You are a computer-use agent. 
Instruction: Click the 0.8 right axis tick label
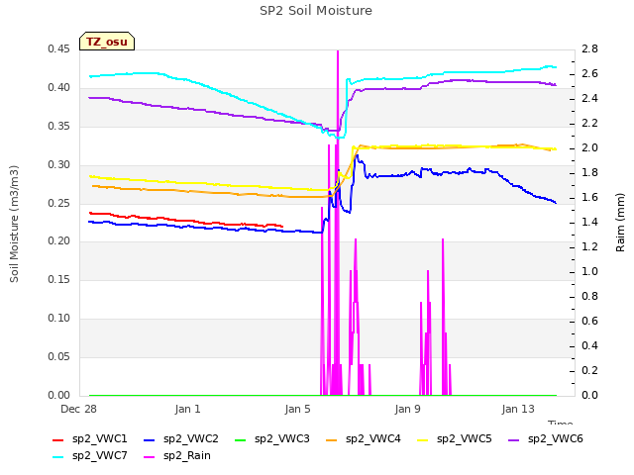pos(589,297)
